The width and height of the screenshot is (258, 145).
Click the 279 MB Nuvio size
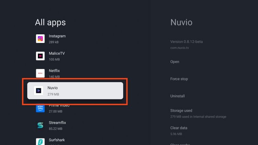[53, 94]
